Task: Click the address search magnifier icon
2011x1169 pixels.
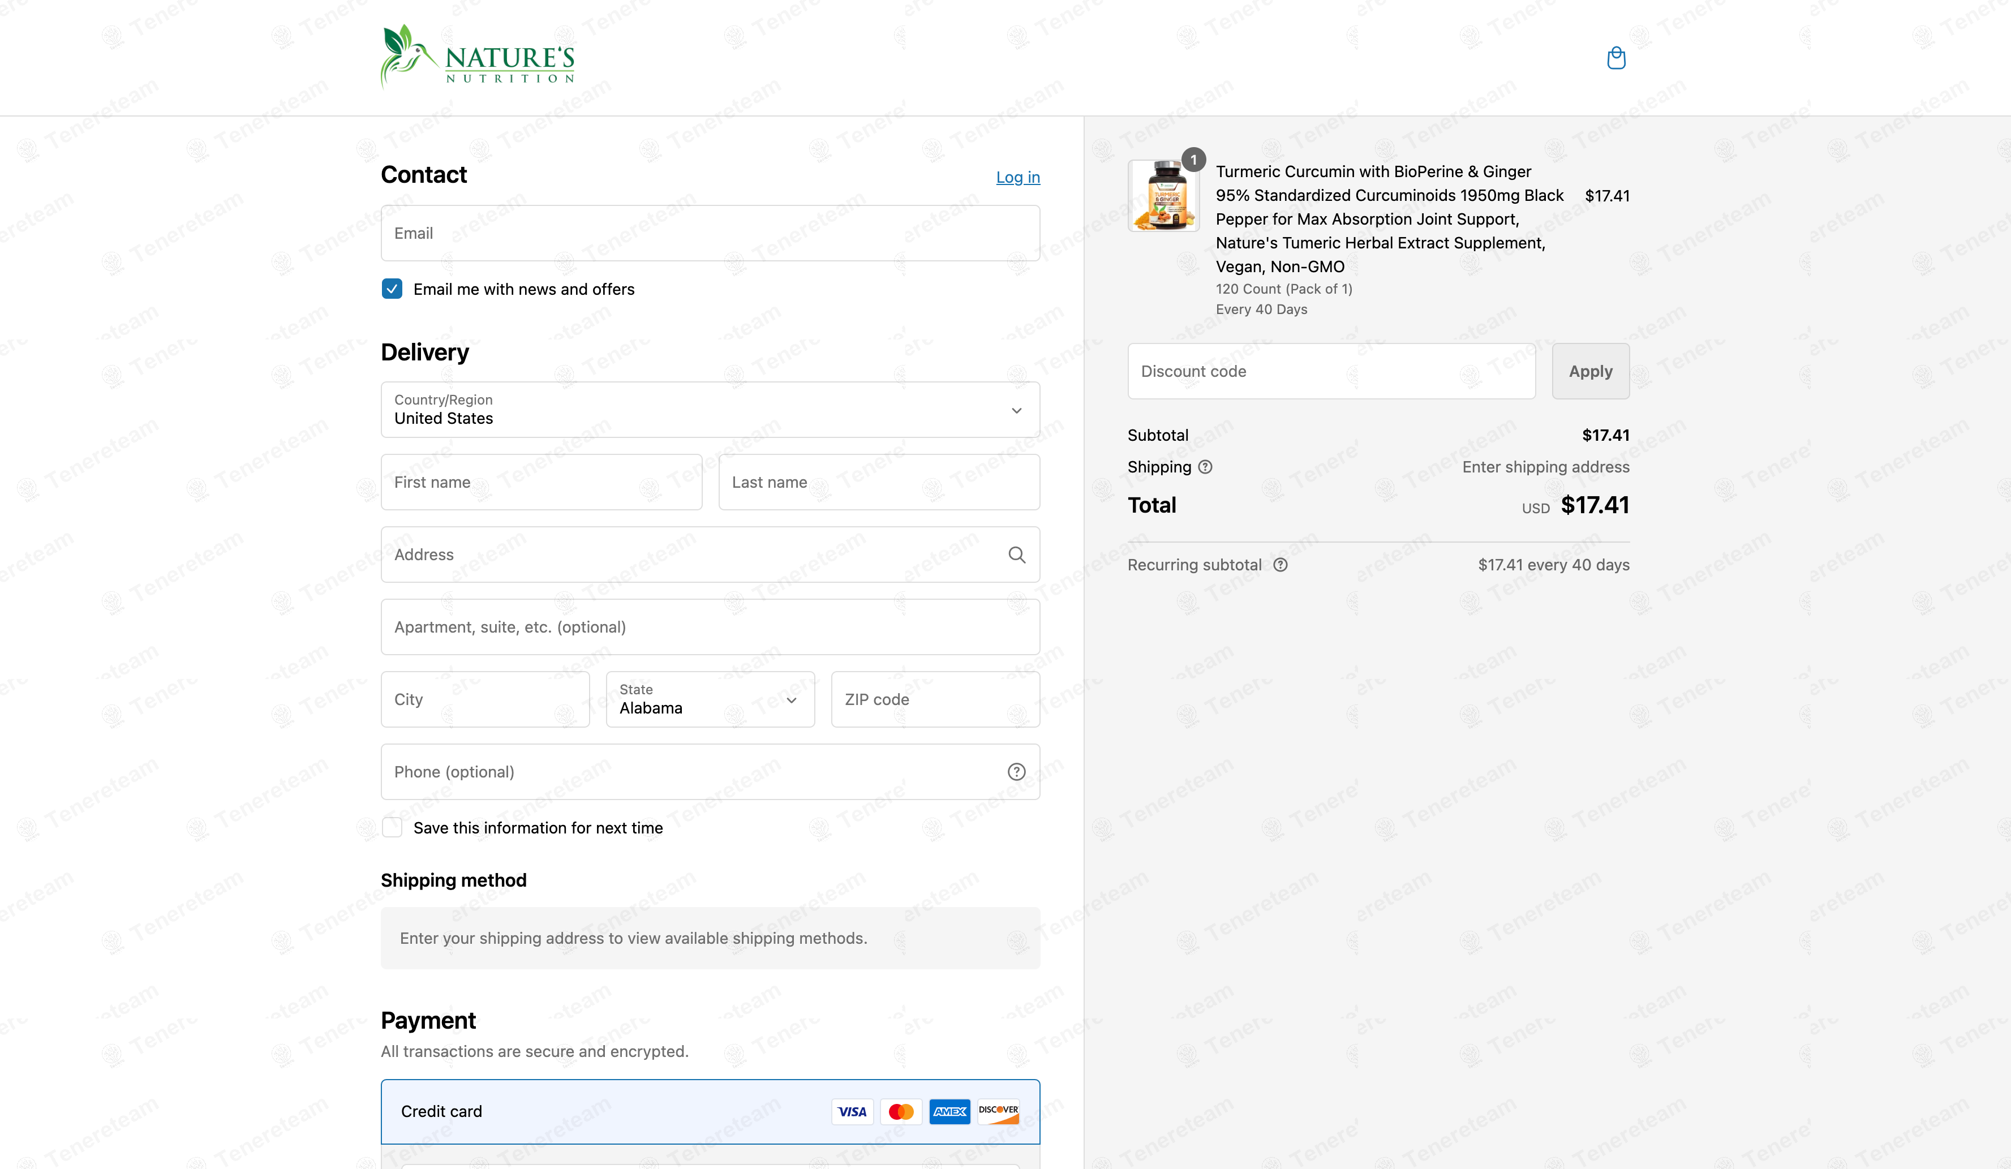Action: [x=1016, y=555]
